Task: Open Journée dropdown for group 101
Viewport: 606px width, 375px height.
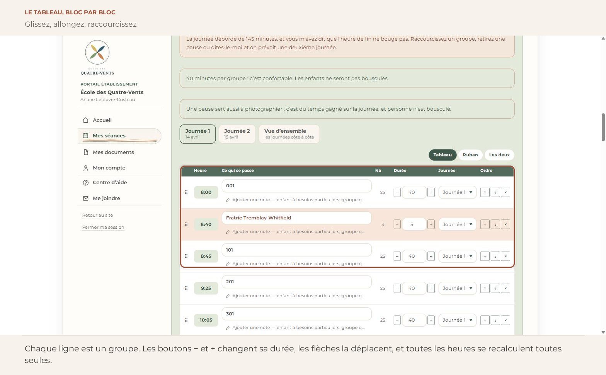Action: 457,256
